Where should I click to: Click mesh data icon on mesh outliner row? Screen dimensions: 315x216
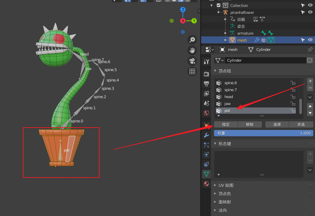click(x=271, y=40)
